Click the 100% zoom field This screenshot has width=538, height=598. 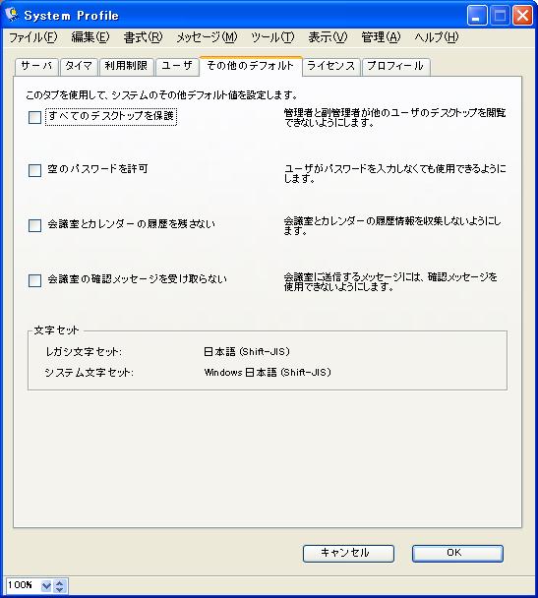(22, 585)
